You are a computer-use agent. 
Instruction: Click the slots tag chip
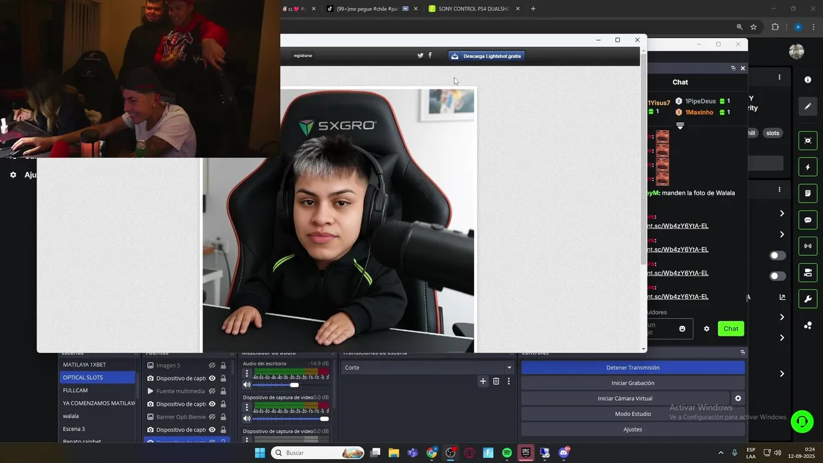773,133
